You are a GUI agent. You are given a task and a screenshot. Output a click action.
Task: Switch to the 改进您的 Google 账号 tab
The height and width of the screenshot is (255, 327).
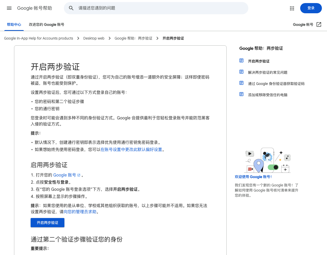tap(46, 24)
